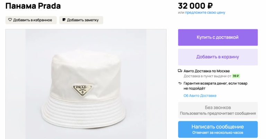Open the Об Авито Доставке link

pos(200,96)
